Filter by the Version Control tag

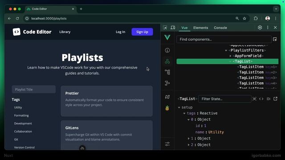coord(24,147)
